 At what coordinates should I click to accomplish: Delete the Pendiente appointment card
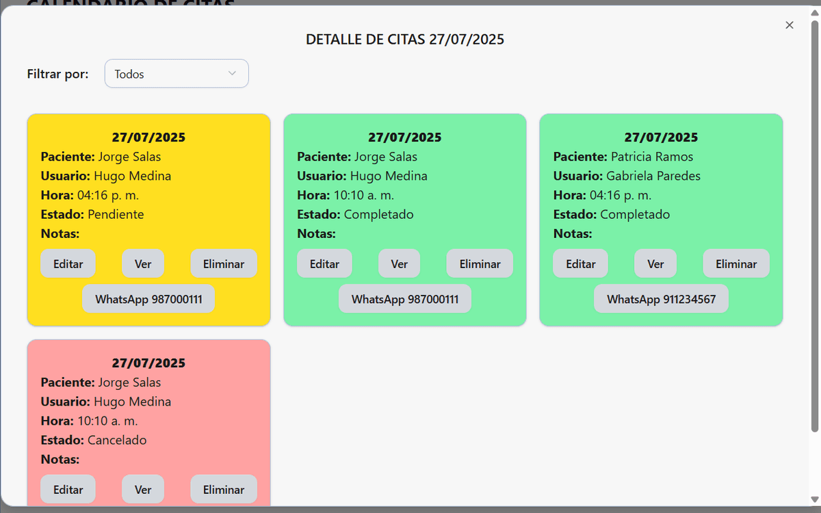[224, 263]
